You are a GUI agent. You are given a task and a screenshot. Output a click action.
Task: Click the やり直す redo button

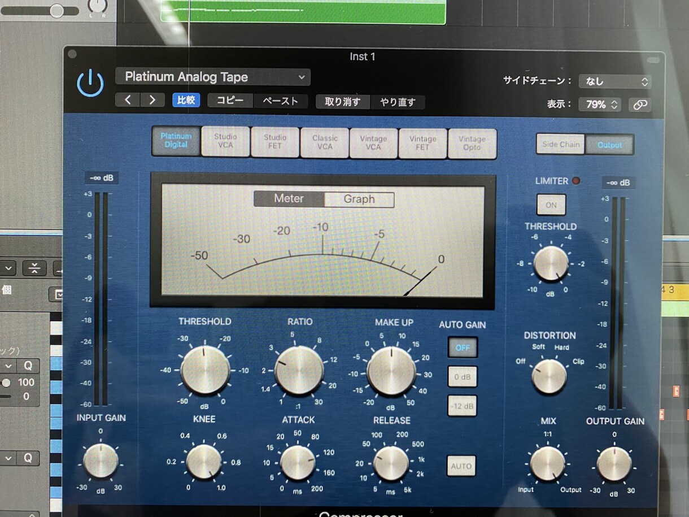click(x=398, y=102)
